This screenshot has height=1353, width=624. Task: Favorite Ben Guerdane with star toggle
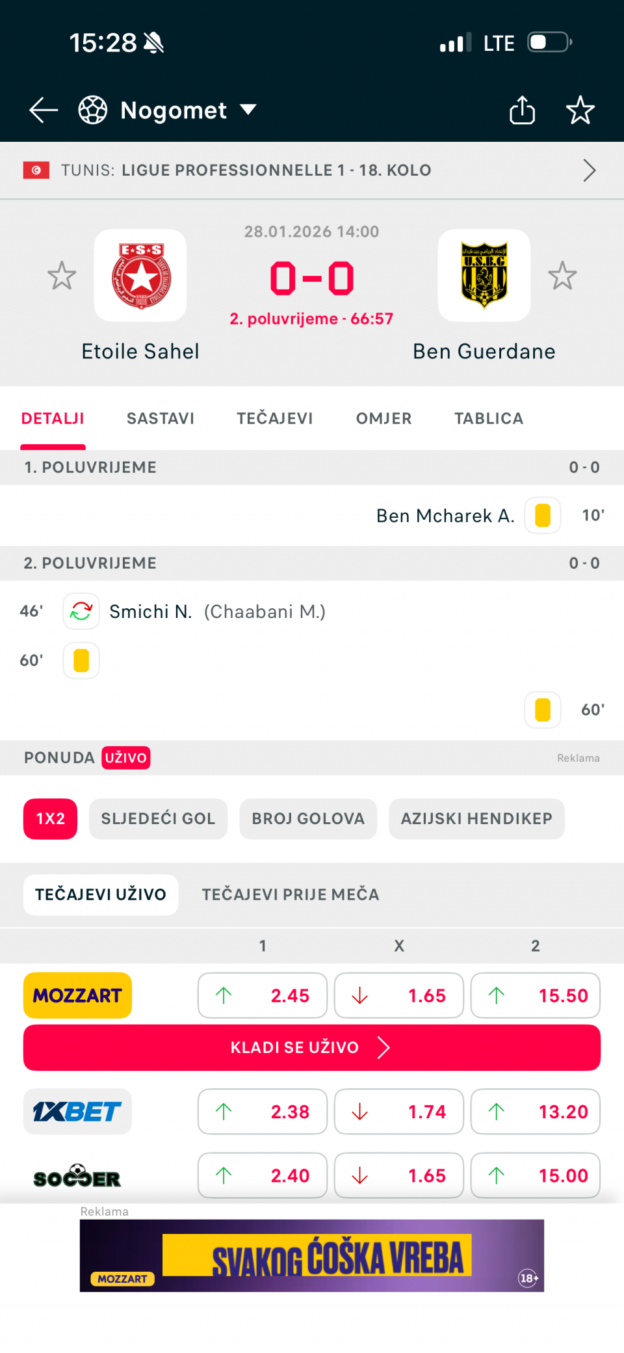point(562,276)
